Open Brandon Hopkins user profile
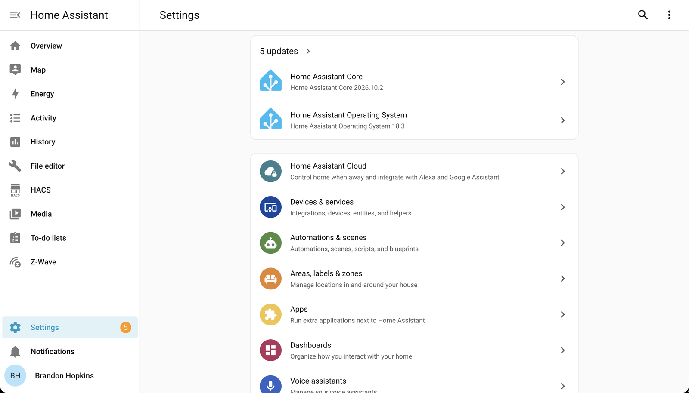This screenshot has height=393, width=689. (x=70, y=375)
